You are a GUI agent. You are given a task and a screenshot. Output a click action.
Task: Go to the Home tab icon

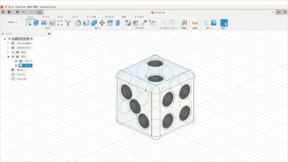tap(40, 12)
